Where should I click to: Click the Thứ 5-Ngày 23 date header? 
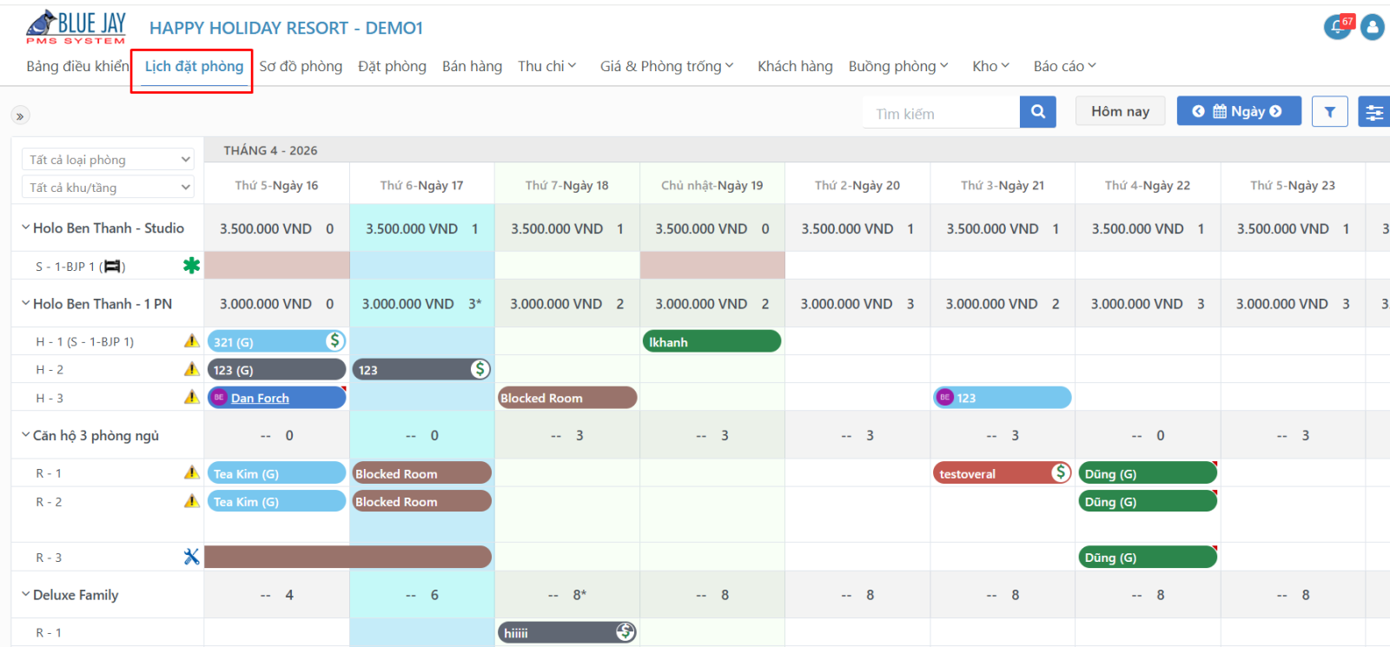point(1293,185)
